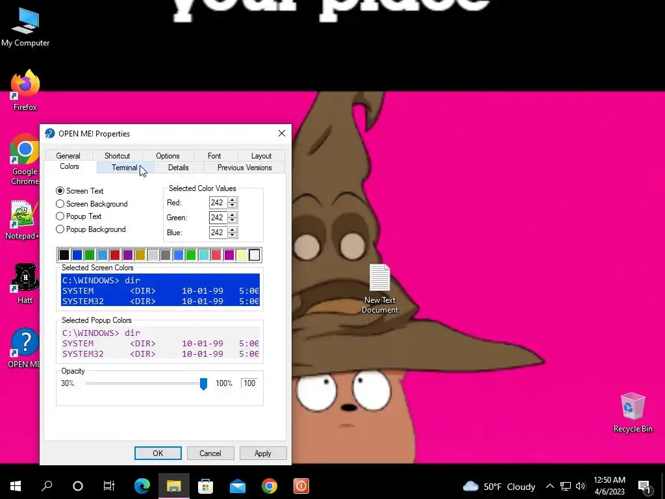Switch to the Layout tab

click(x=261, y=156)
